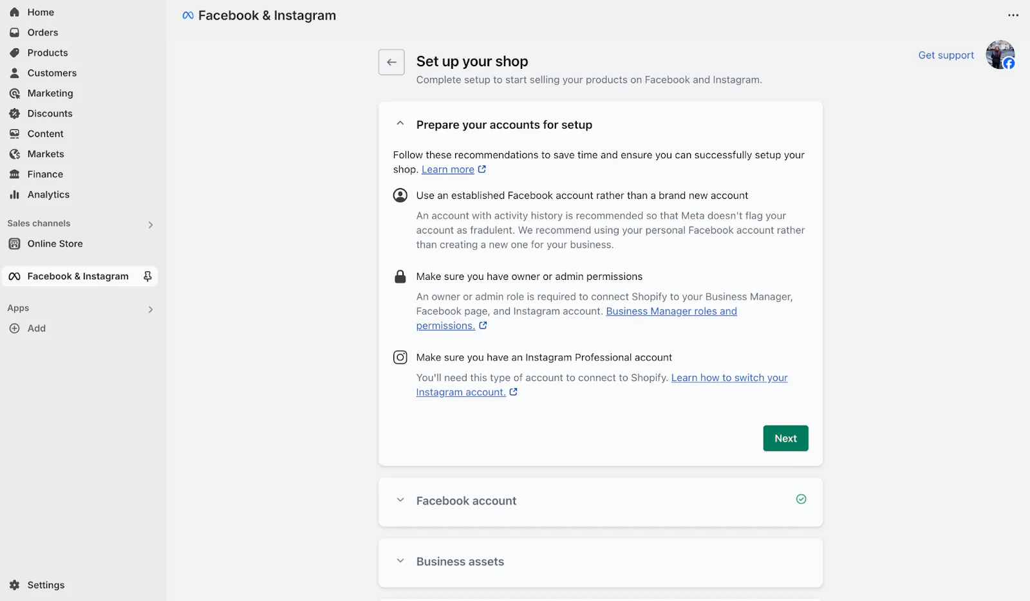Screen dimensions: 1030x601
Task: Click the Next button
Action: (785, 438)
